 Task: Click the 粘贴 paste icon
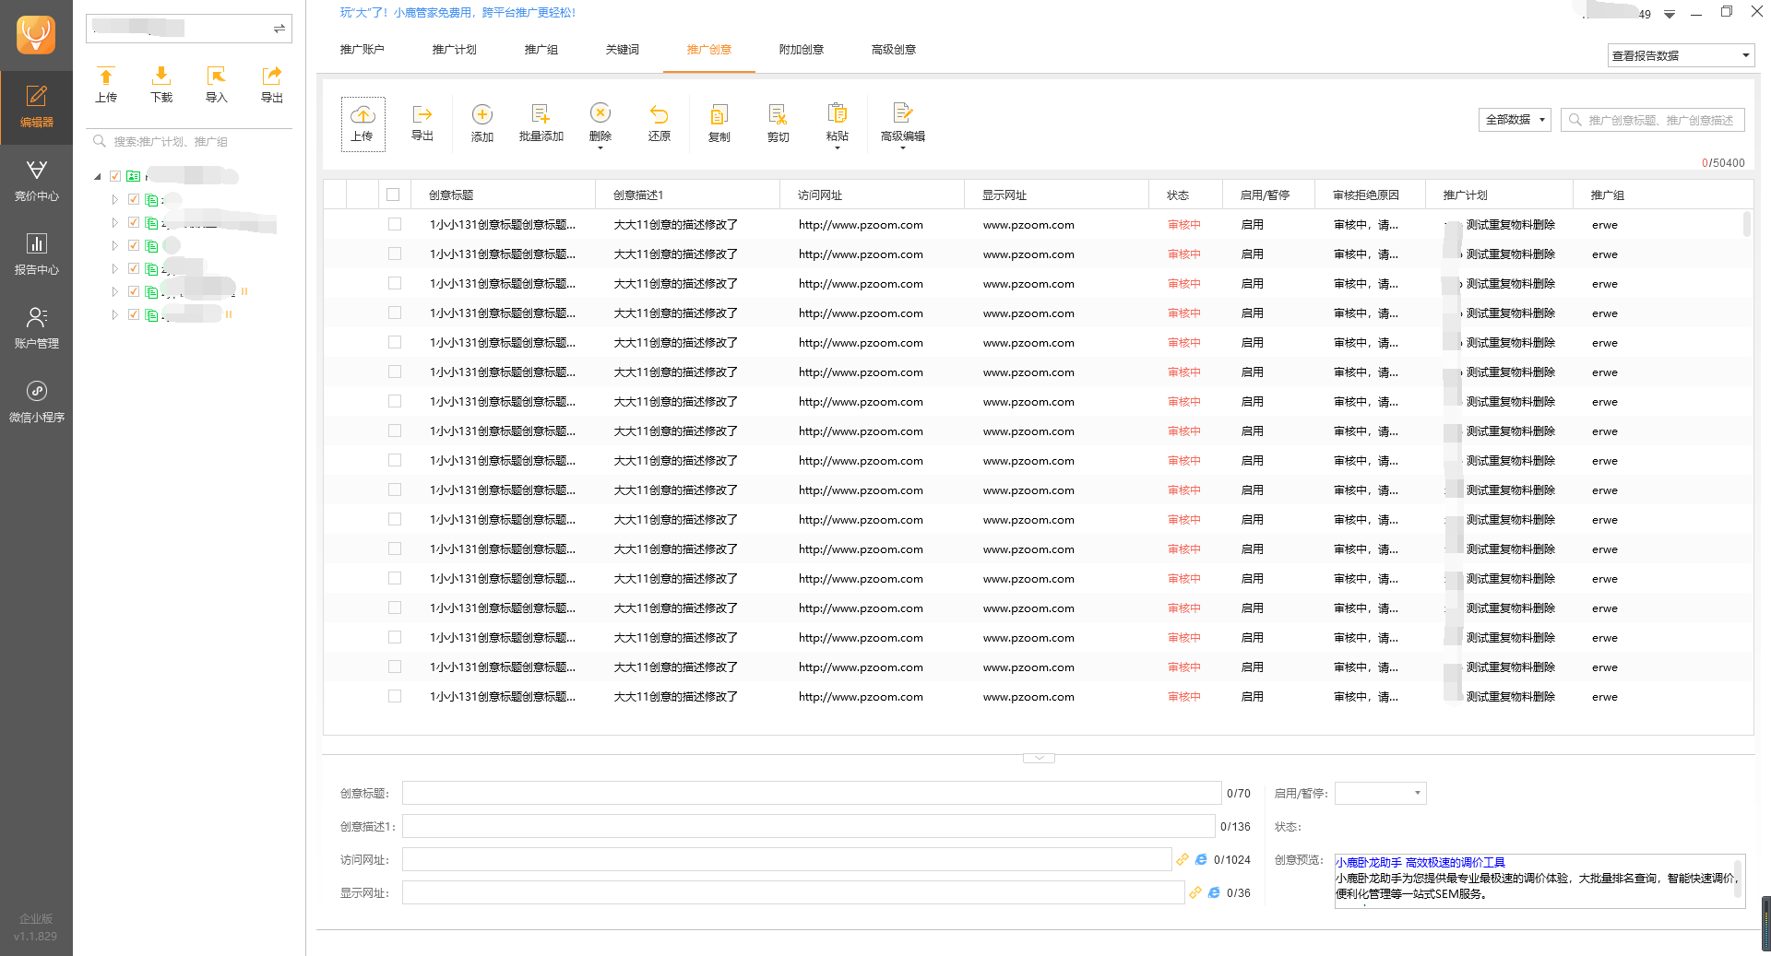[x=838, y=112]
